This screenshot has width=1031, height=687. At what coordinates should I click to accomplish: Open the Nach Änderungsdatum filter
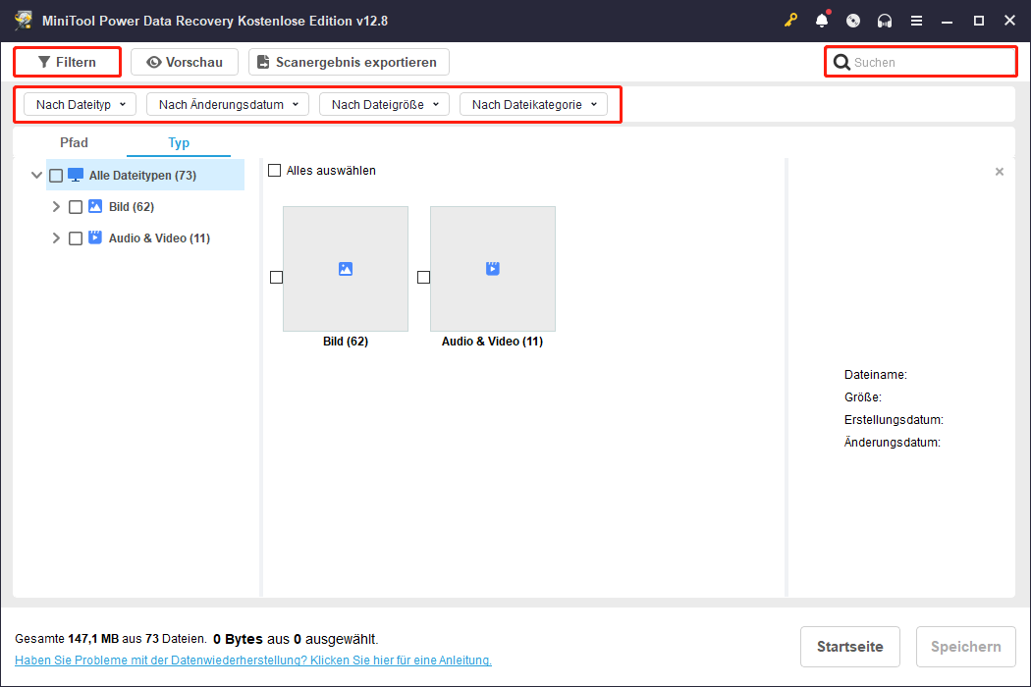(227, 103)
